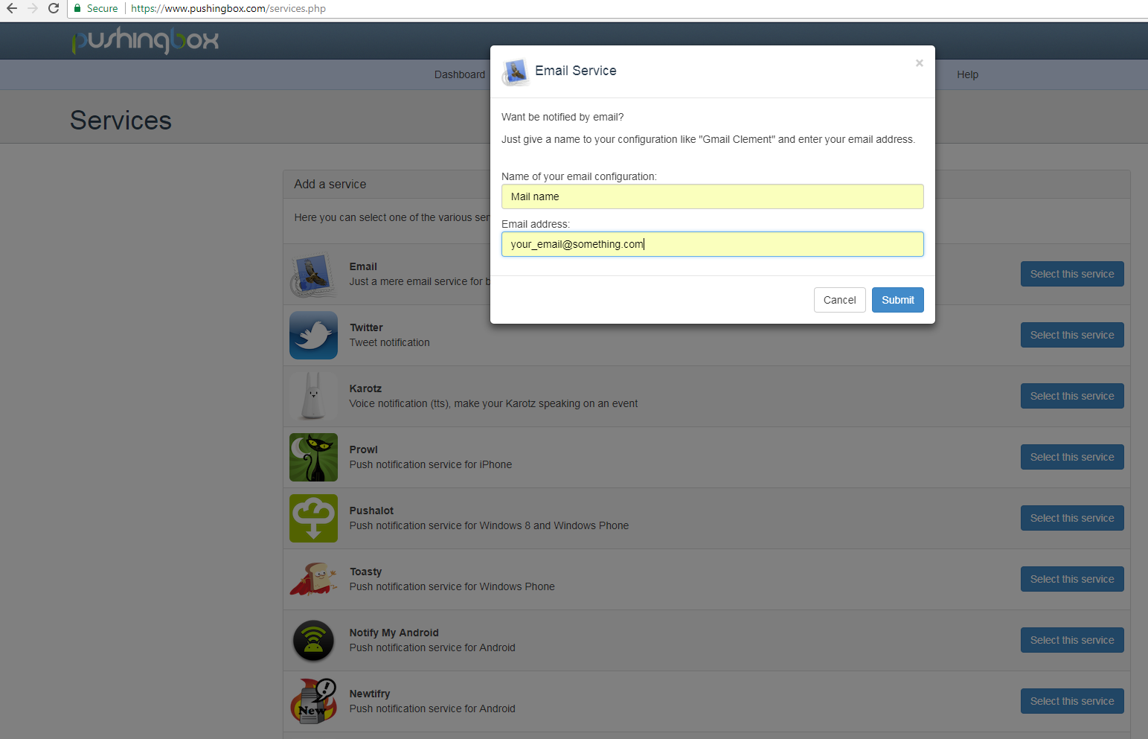Select this service for Email
Image resolution: width=1148 pixels, height=739 pixels.
(x=1072, y=274)
